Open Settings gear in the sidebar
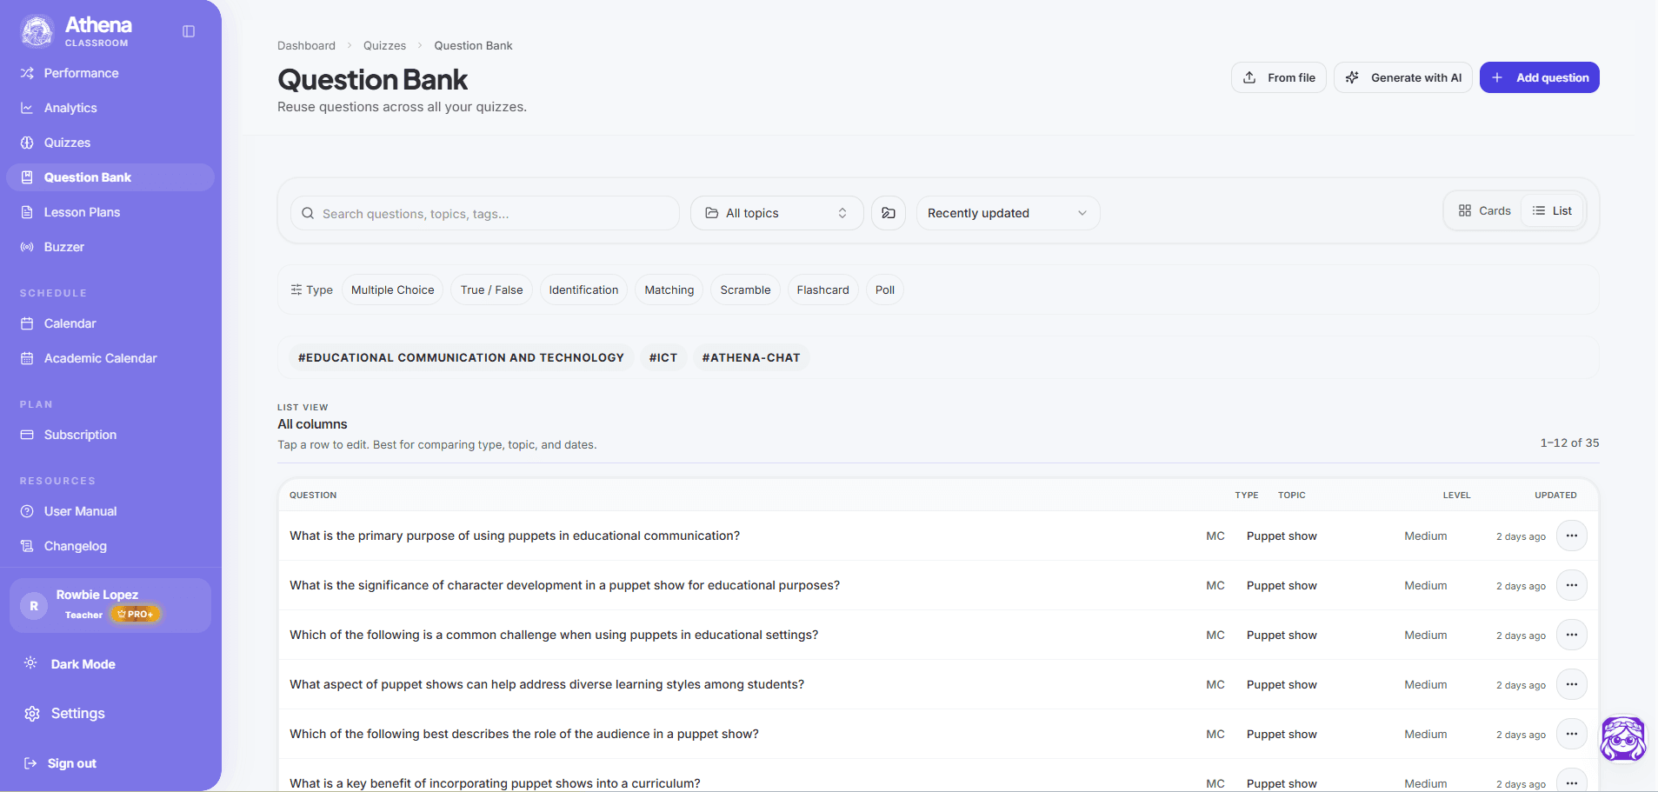This screenshot has height=792, width=1658. (32, 714)
